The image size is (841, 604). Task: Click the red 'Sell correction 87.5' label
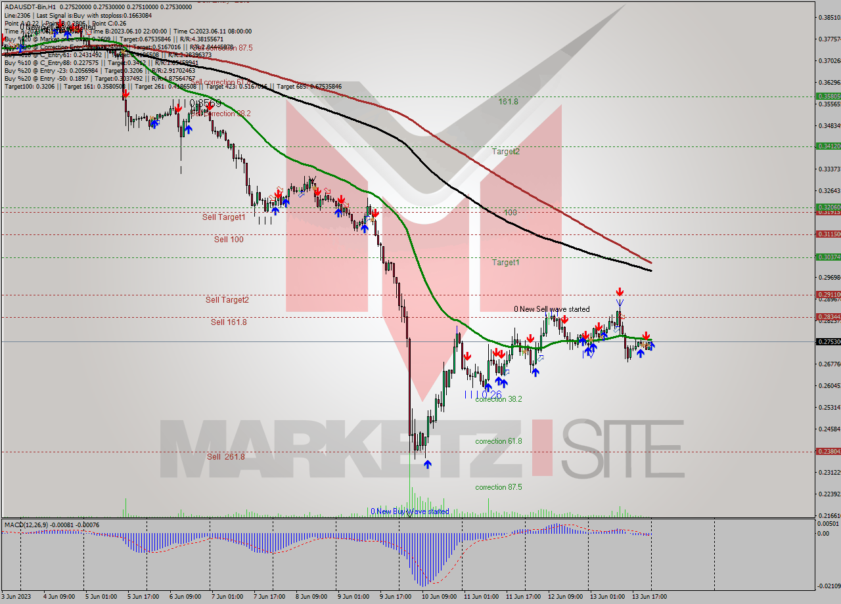pos(221,48)
